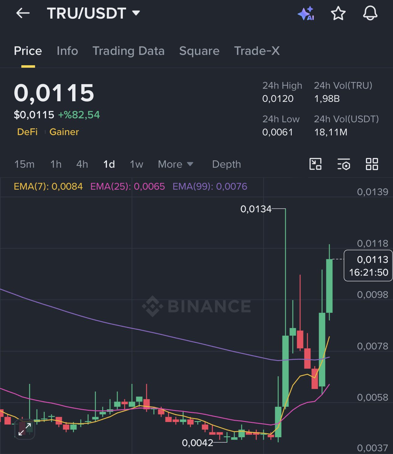Tap the DeFi category tag
The width and height of the screenshot is (393, 454).
pyautogui.click(x=27, y=132)
